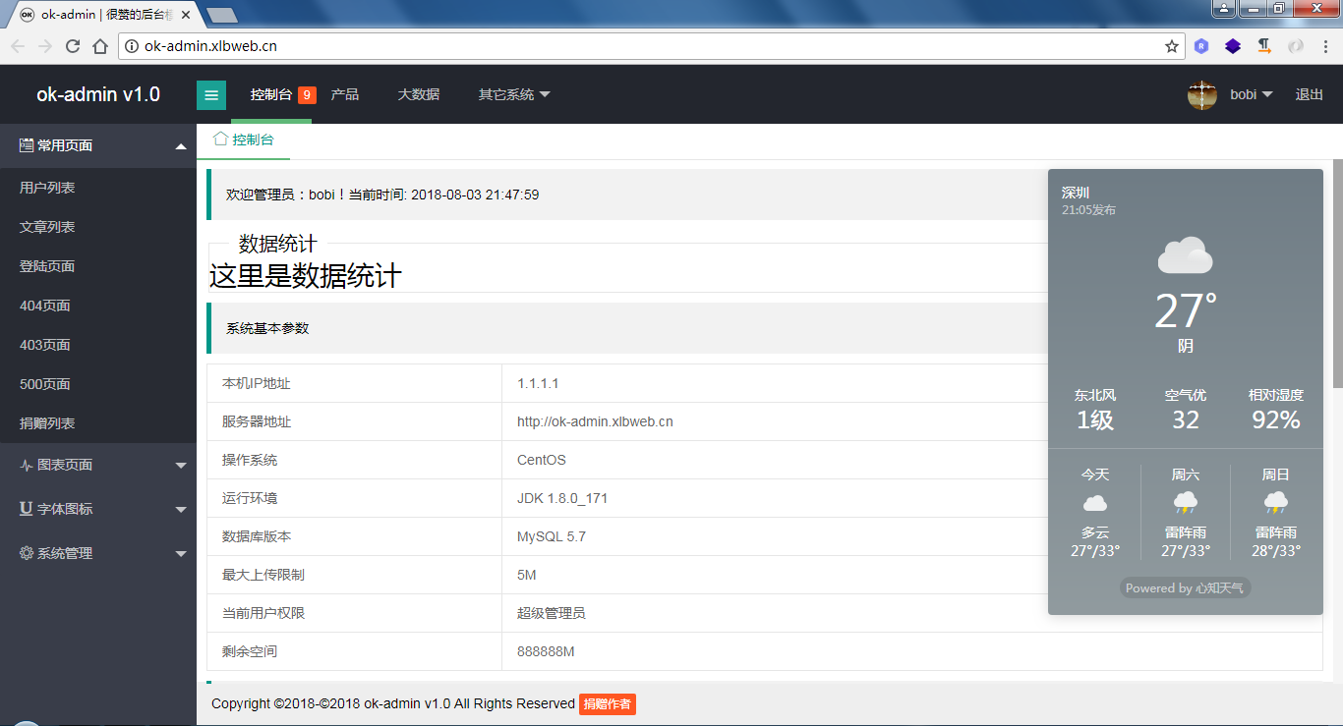Open 用户列表 in the sidebar
This screenshot has width=1343, height=726.
[47, 188]
